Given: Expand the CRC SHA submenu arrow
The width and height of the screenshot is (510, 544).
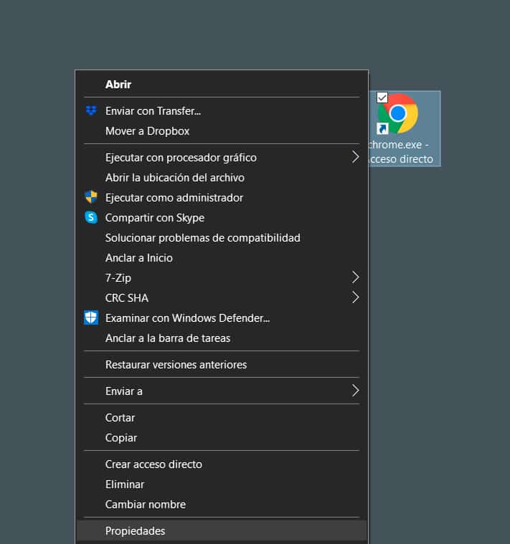Looking at the screenshot, I should (355, 297).
